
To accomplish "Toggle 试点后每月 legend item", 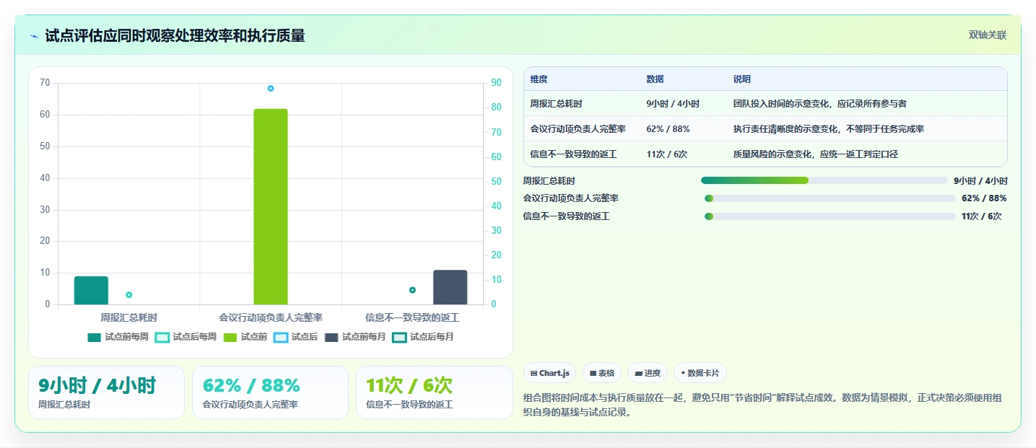I will 423,337.
